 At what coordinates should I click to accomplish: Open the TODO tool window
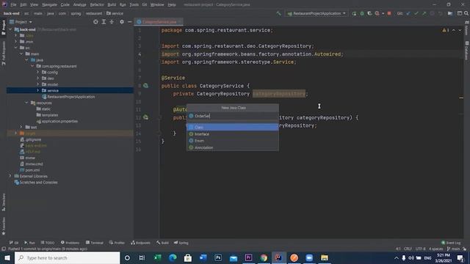tap(48, 243)
